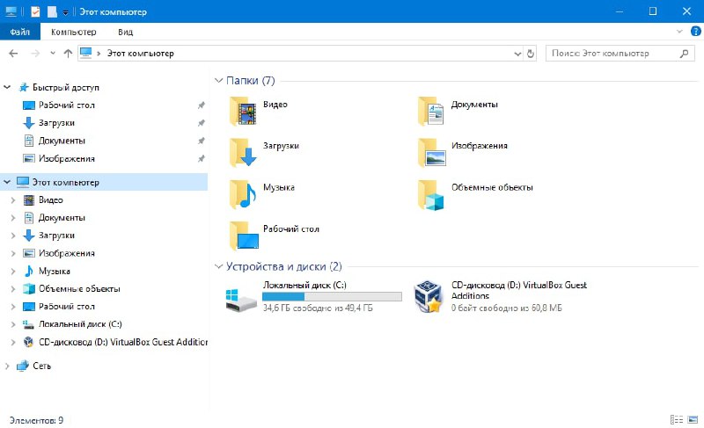704x428 pixels.
Task: Open the Файл menu tab
Action: click(x=19, y=32)
